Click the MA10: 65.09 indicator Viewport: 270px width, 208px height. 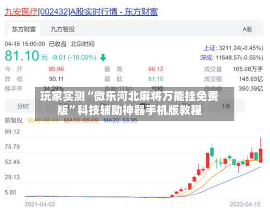[81, 120]
